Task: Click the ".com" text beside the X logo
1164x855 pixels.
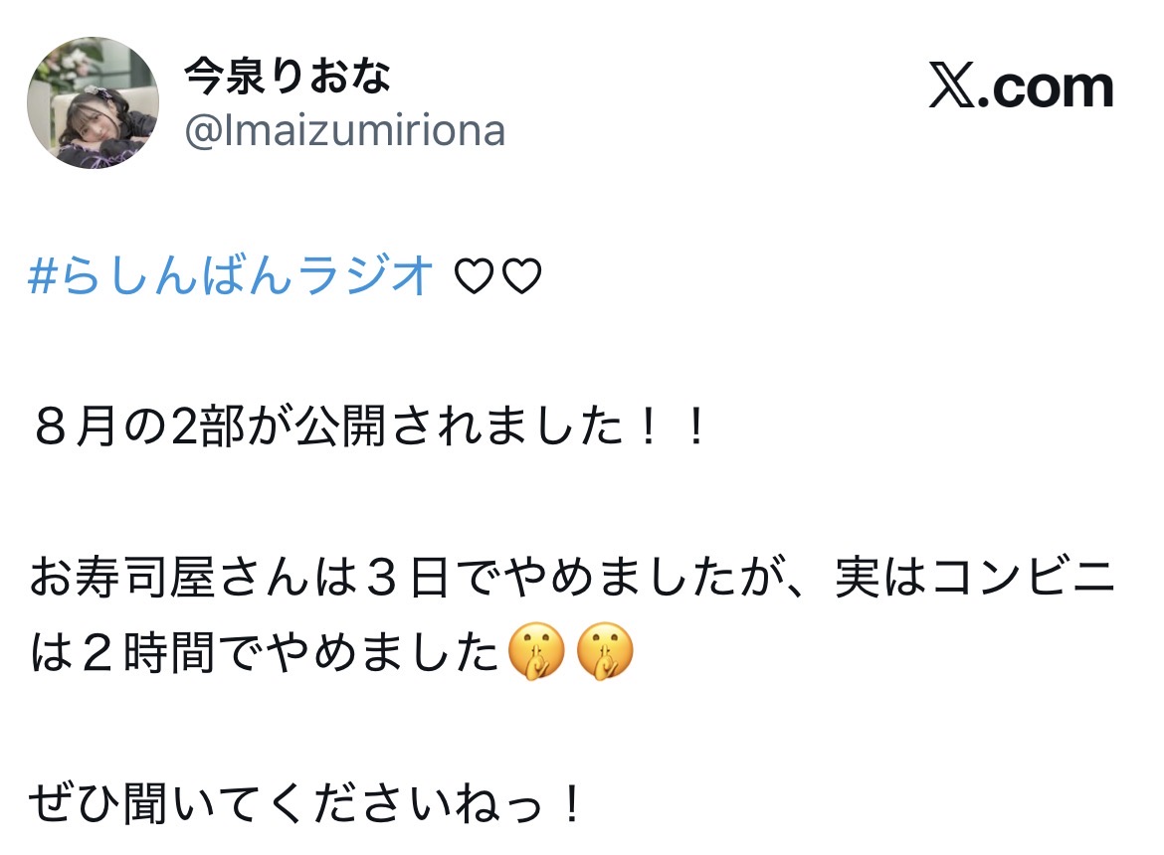Action: (1046, 89)
